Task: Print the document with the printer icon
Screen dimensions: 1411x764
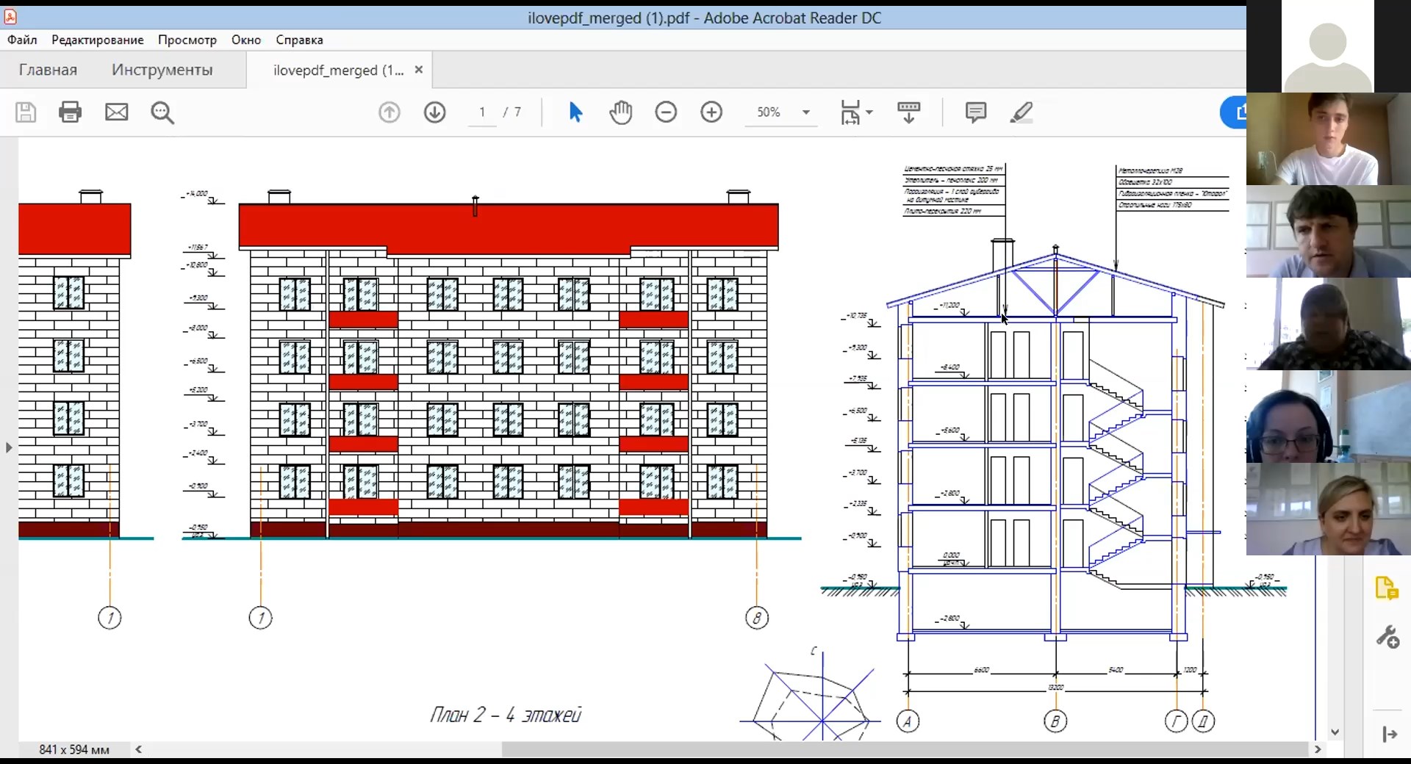Action: point(71,112)
